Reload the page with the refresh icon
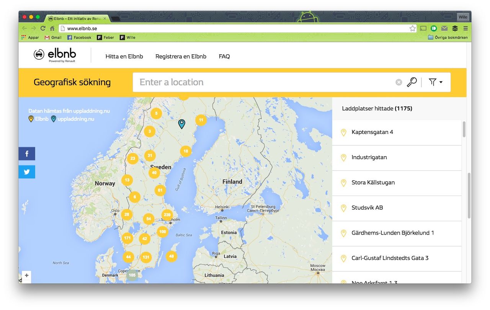 [43, 28]
